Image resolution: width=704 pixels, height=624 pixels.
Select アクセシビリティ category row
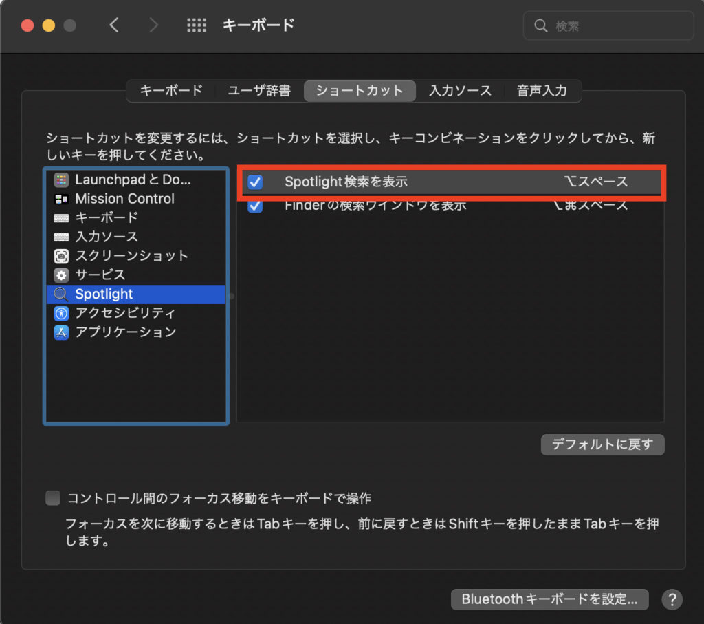click(x=136, y=313)
